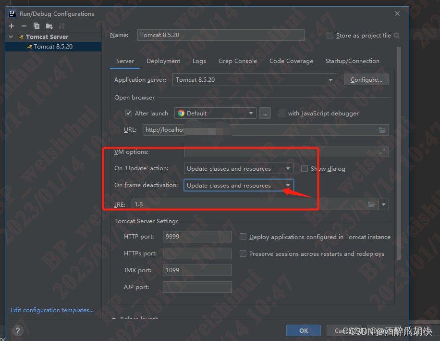440x341 pixels.
Task: Open the Logs tab
Action: coord(199,61)
